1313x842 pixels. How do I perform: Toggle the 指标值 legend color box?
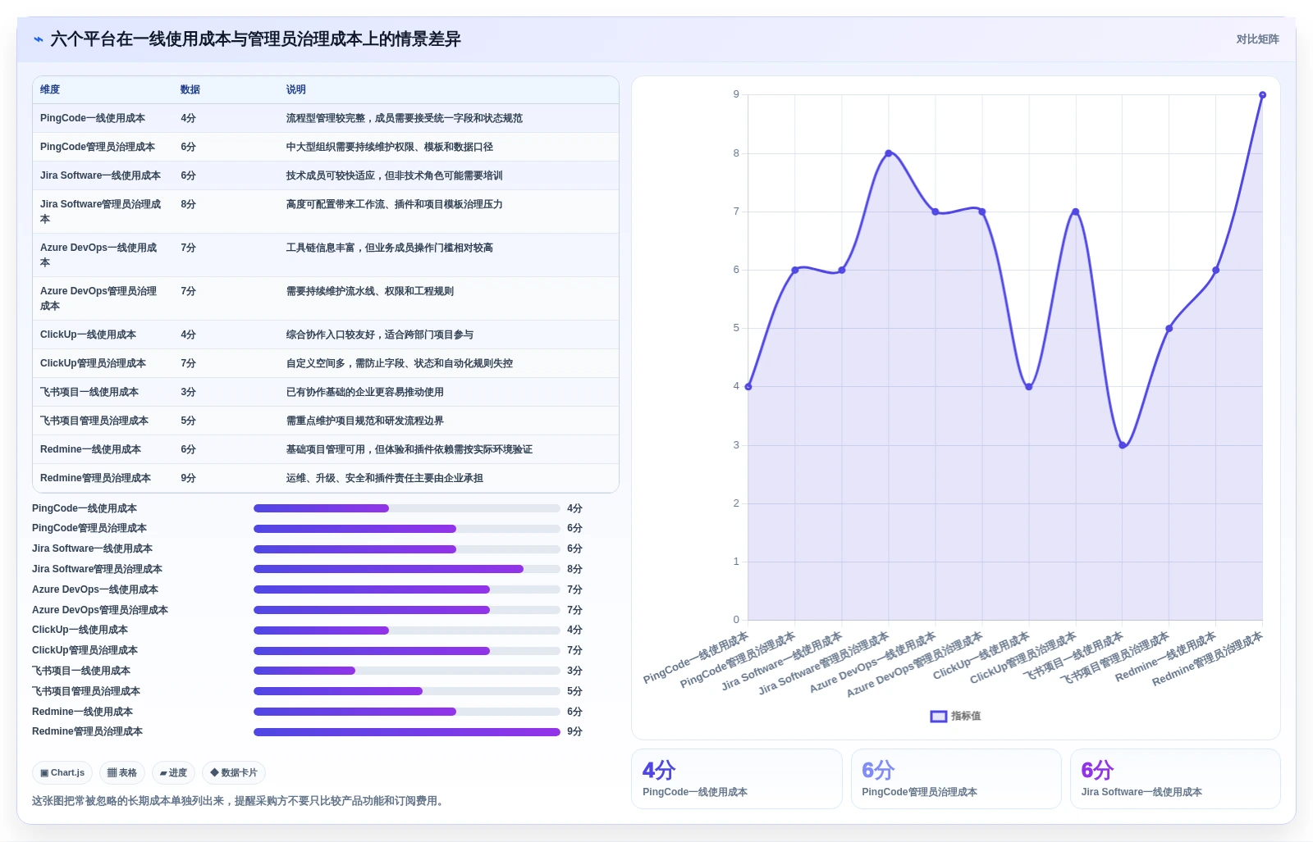[938, 717]
